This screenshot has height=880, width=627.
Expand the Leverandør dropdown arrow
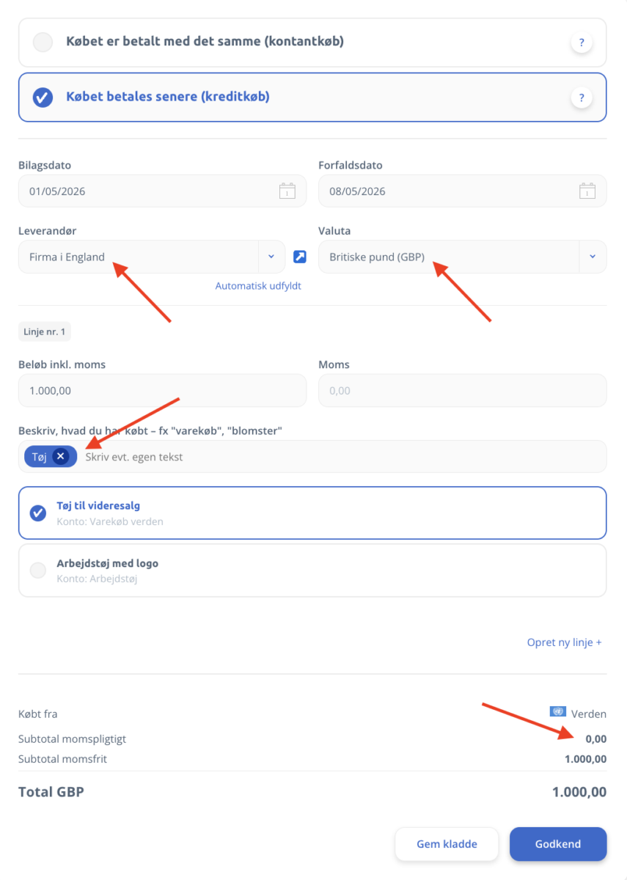tap(271, 257)
